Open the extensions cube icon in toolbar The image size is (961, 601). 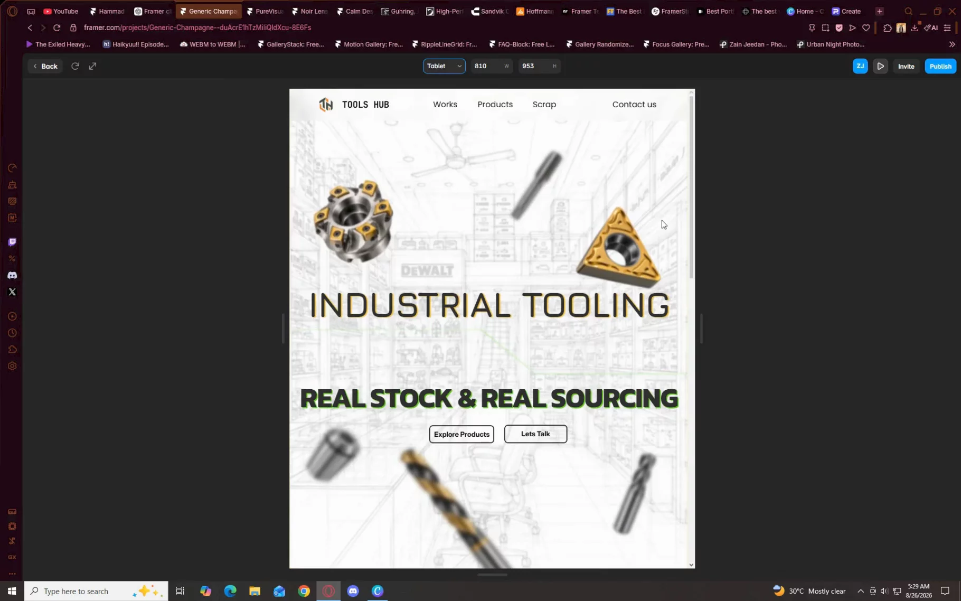pyautogui.click(x=887, y=27)
